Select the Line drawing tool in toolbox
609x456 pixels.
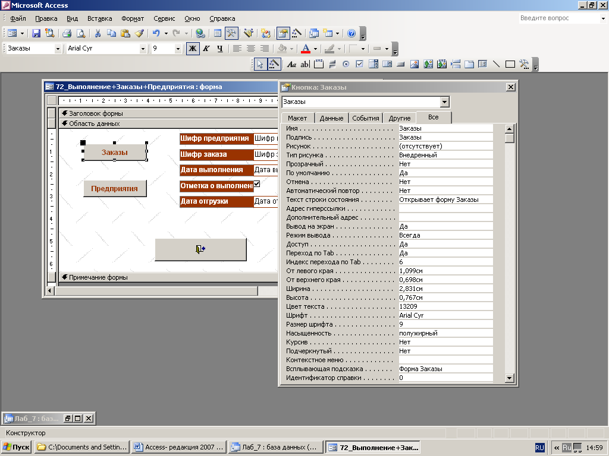pos(497,64)
